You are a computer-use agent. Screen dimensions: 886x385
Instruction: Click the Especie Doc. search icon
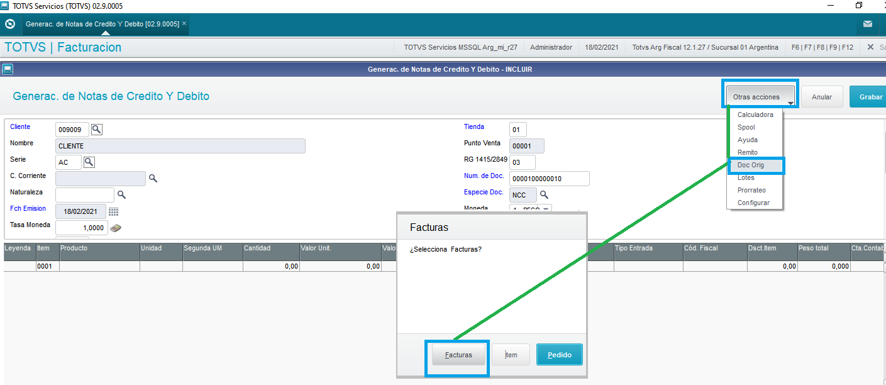[x=544, y=195]
